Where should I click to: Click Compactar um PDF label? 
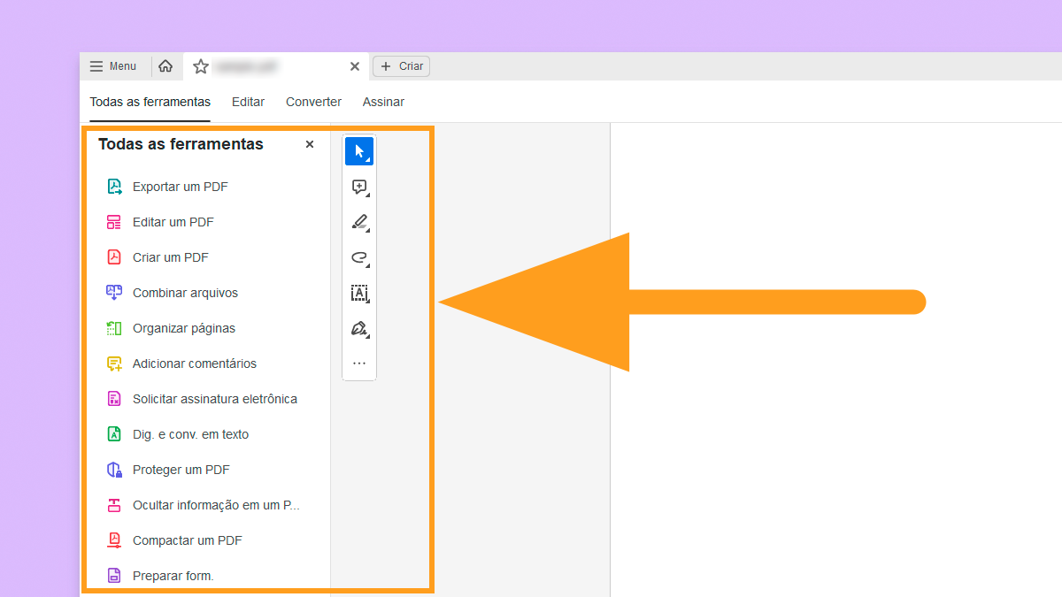pyautogui.click(x=188, y=540)
